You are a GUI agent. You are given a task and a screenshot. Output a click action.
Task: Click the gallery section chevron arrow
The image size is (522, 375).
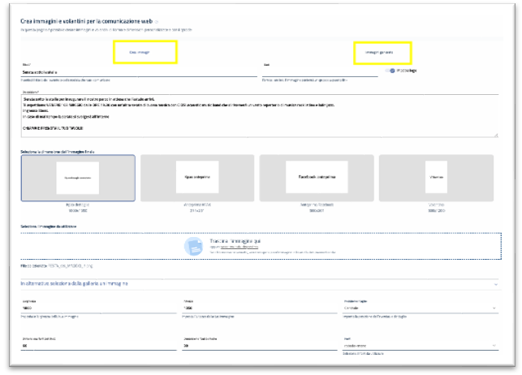[x=494, y=283]
